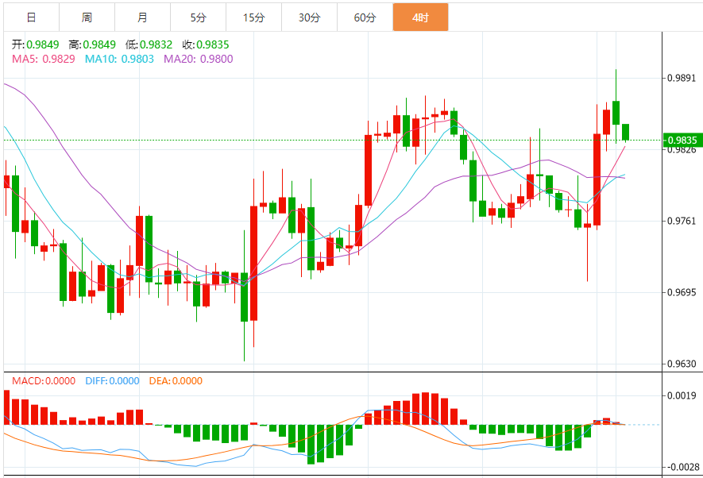Open the 60分 chart tab
This screenshot has width=703, height=478.
[365, 17]
